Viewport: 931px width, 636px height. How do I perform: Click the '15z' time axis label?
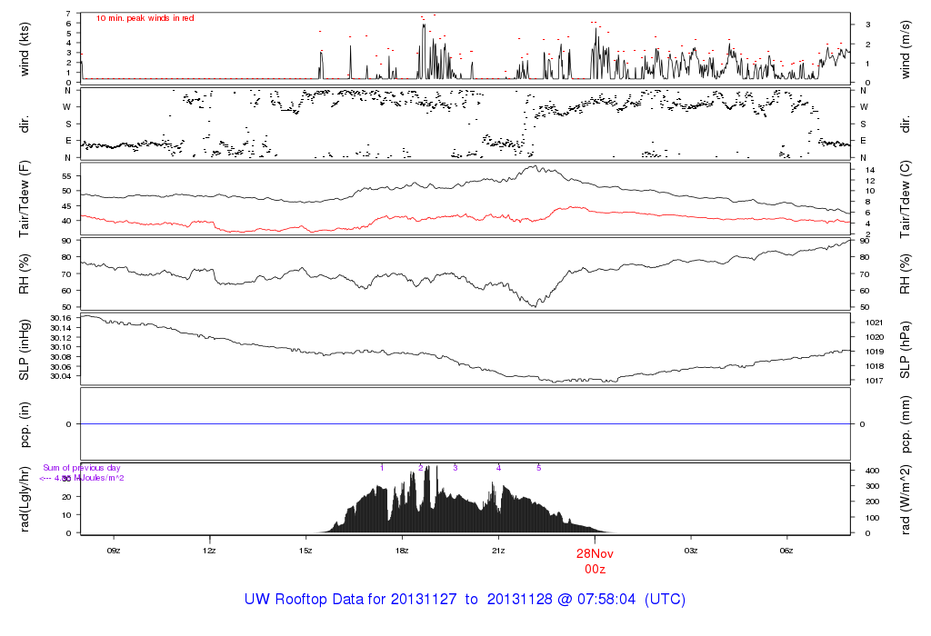[305, 551]
